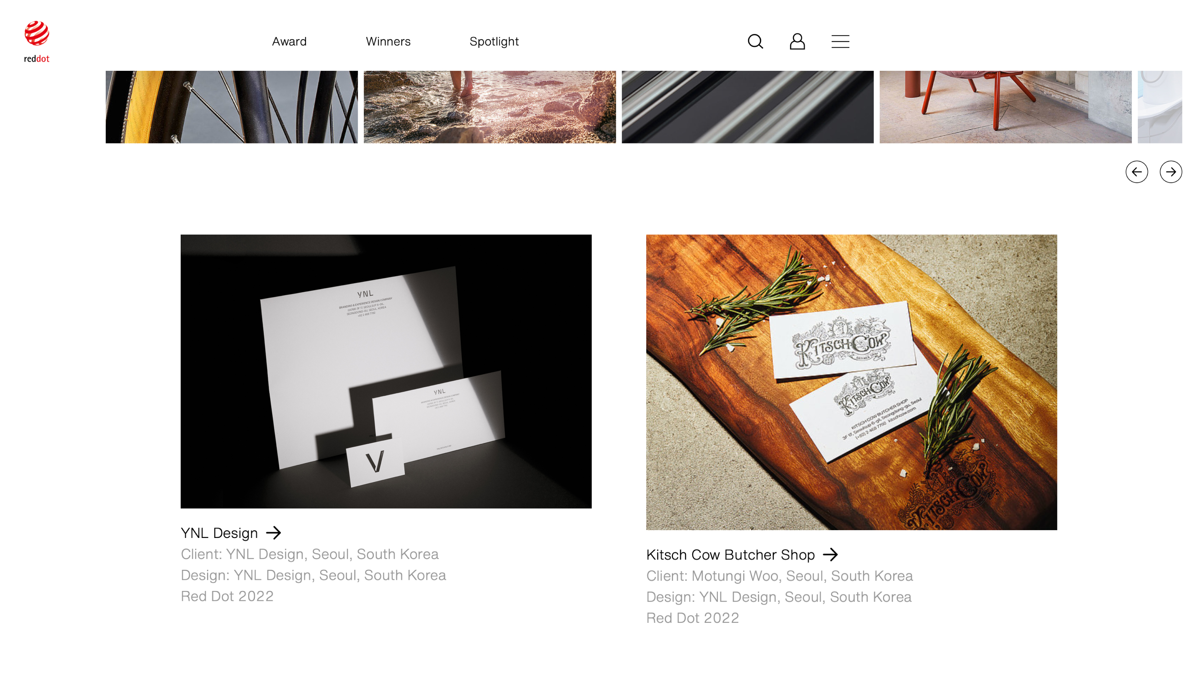Click the next carousel arrow
Viewport: 1202px width, 697px height.
pyautogui.click(x=1170, y=172)
